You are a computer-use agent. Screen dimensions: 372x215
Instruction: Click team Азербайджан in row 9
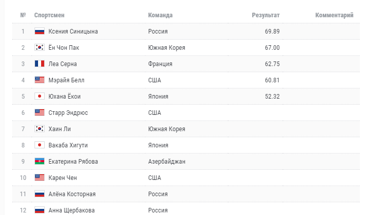click(x=166, y=162)
